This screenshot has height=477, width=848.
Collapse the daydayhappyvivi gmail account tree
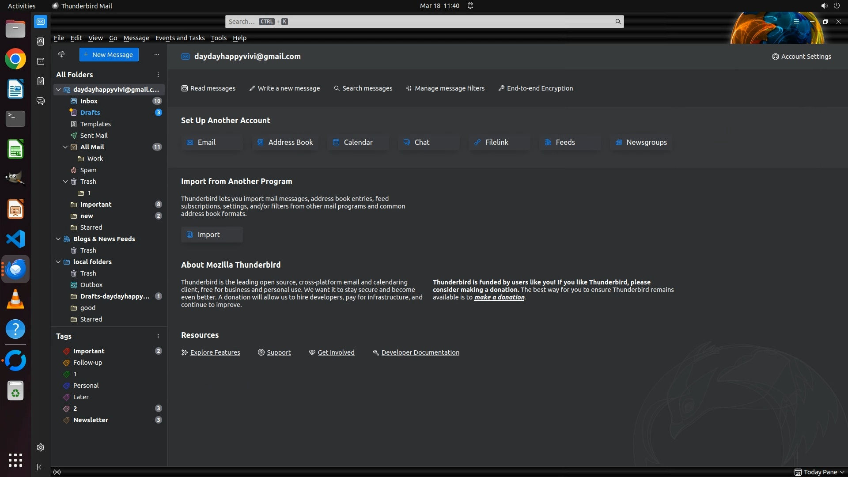pyautogui.click(x=58, y=90)
